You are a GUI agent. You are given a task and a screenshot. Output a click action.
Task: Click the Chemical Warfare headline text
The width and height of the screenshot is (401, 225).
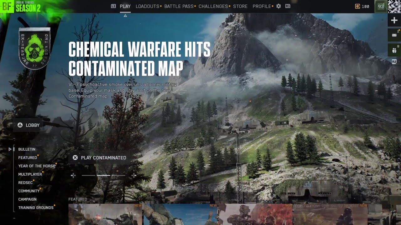139,59
